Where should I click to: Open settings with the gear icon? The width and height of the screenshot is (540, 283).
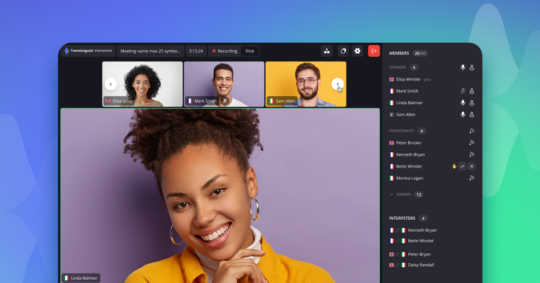click(357, 51)
